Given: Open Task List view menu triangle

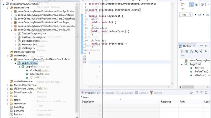Looking at the screenshot, I should pyautogui.click(x=182, y=9).
